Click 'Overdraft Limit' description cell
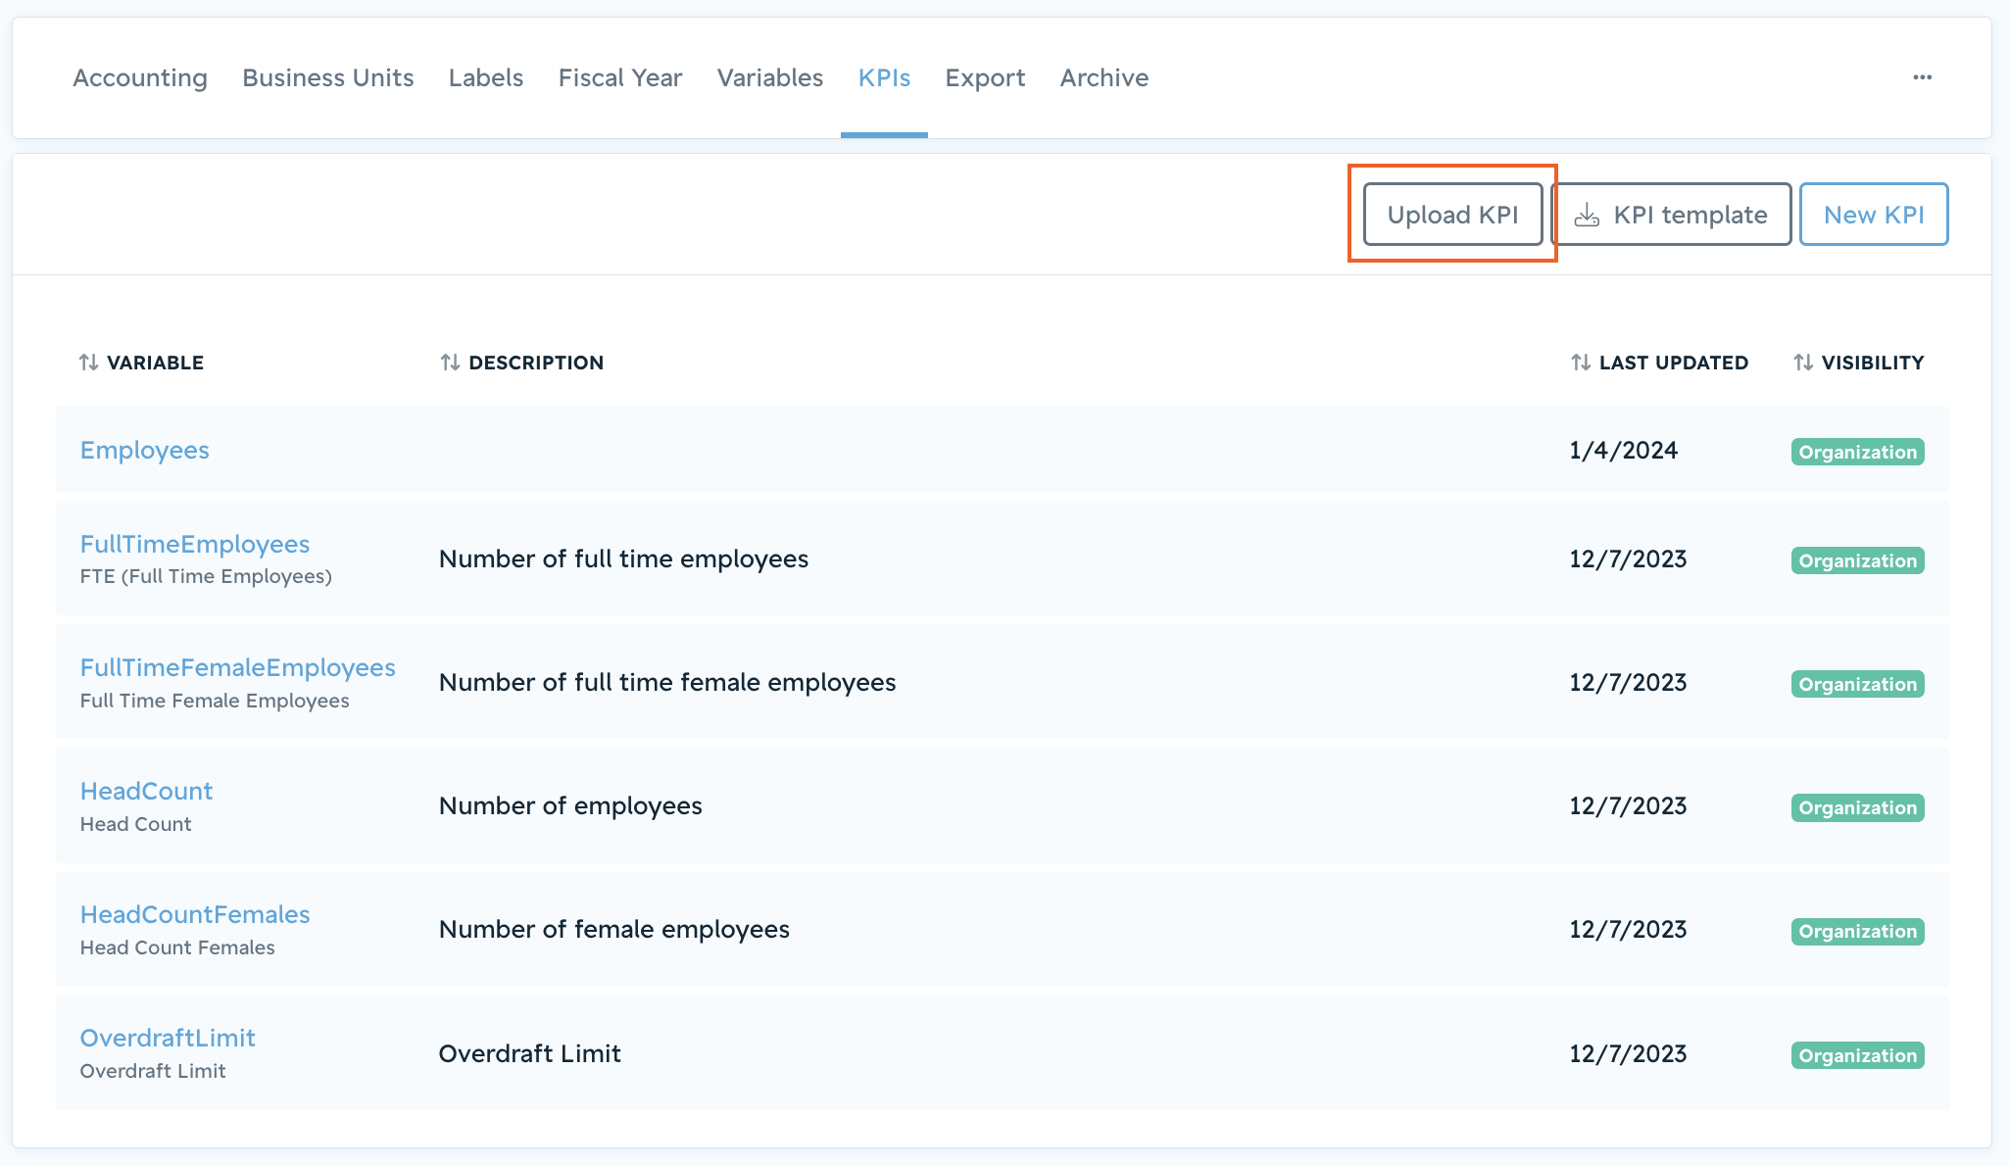Image resolution: width=2009 pixels, height=1166 pixels. pyautogui.click(x=530, y=1053)
